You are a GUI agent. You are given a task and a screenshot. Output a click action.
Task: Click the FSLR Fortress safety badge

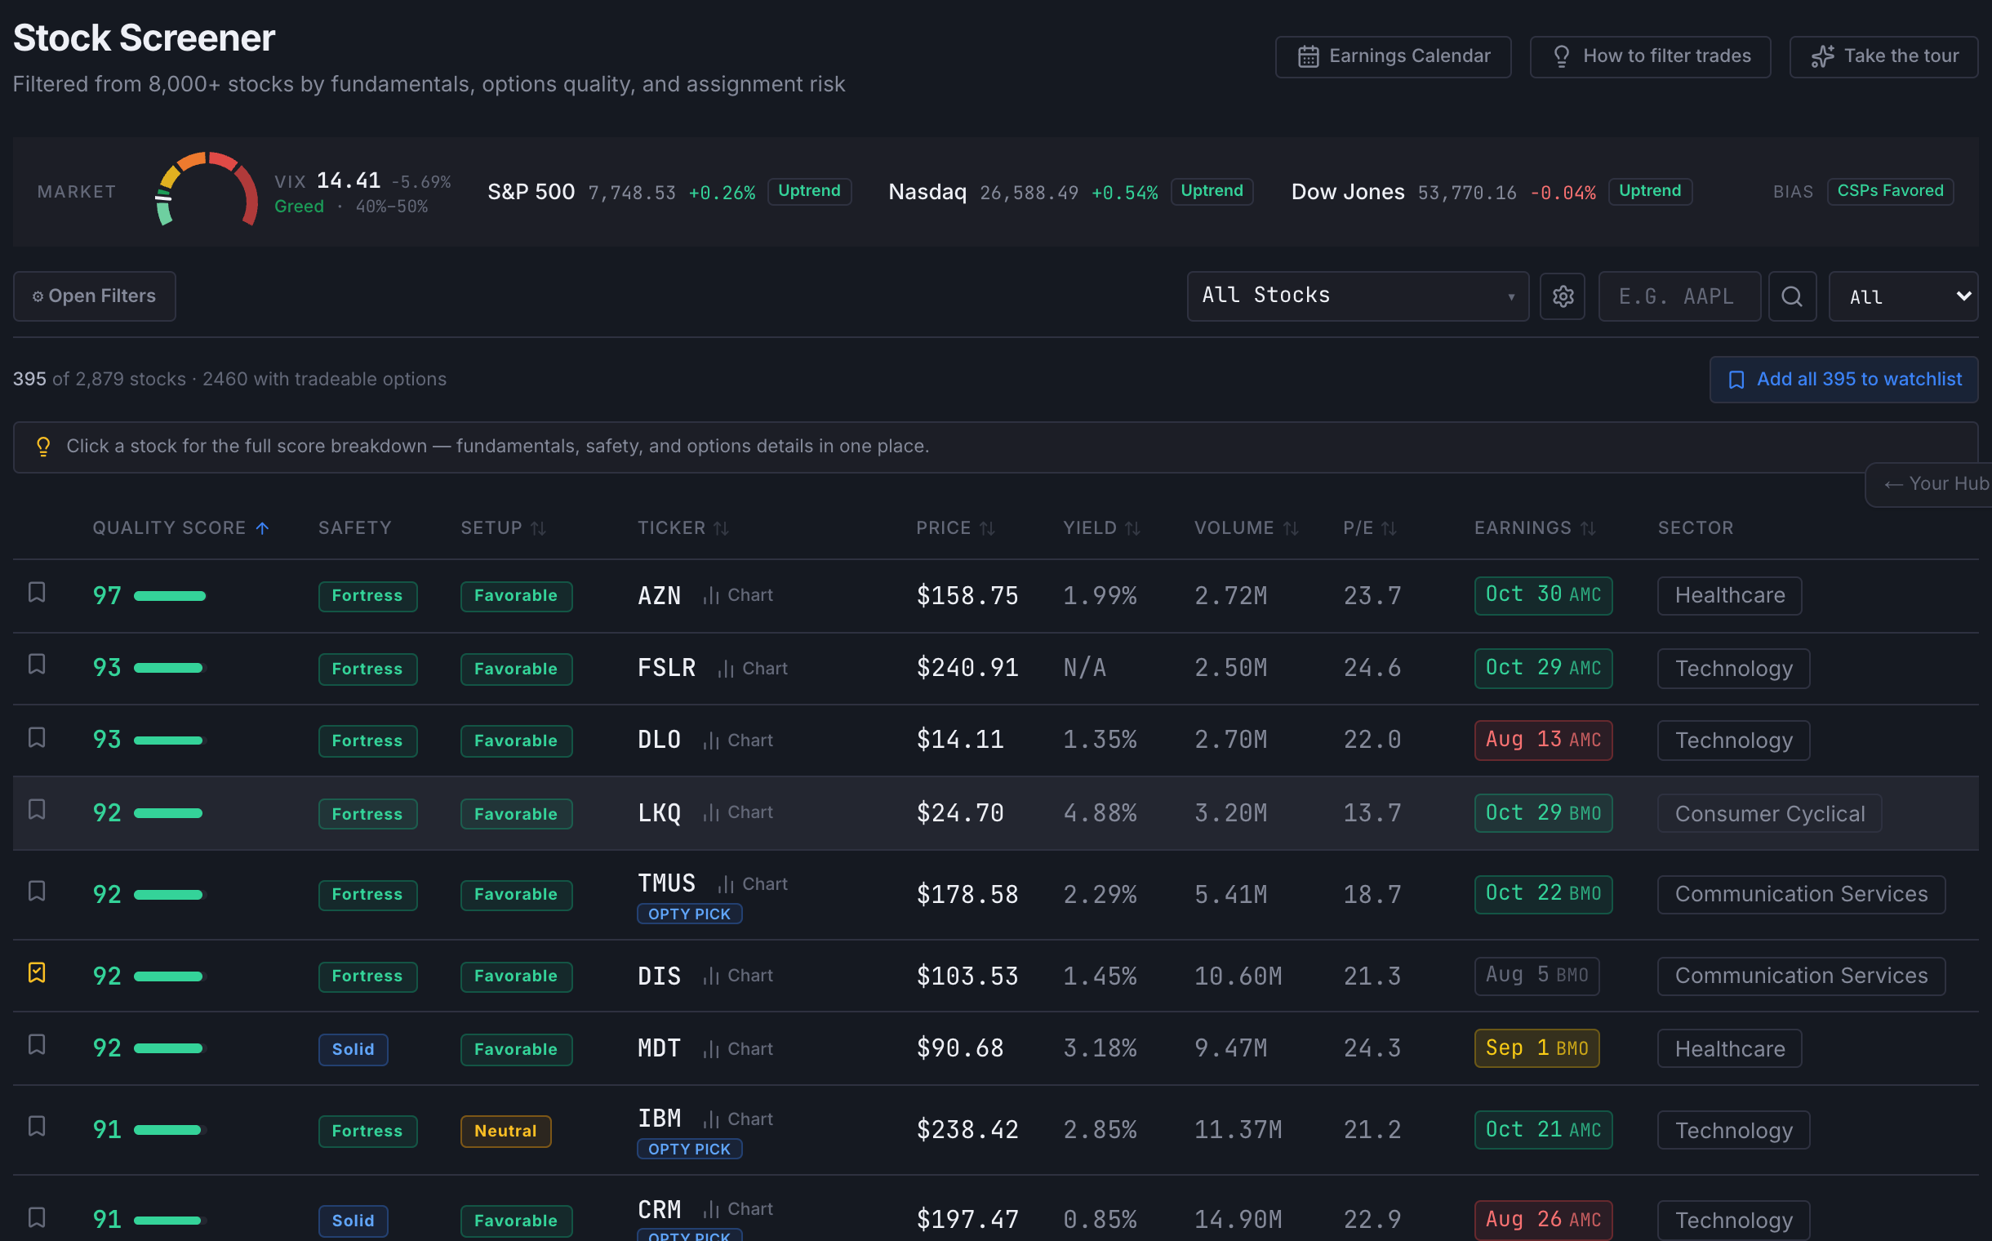pos(367,669)
